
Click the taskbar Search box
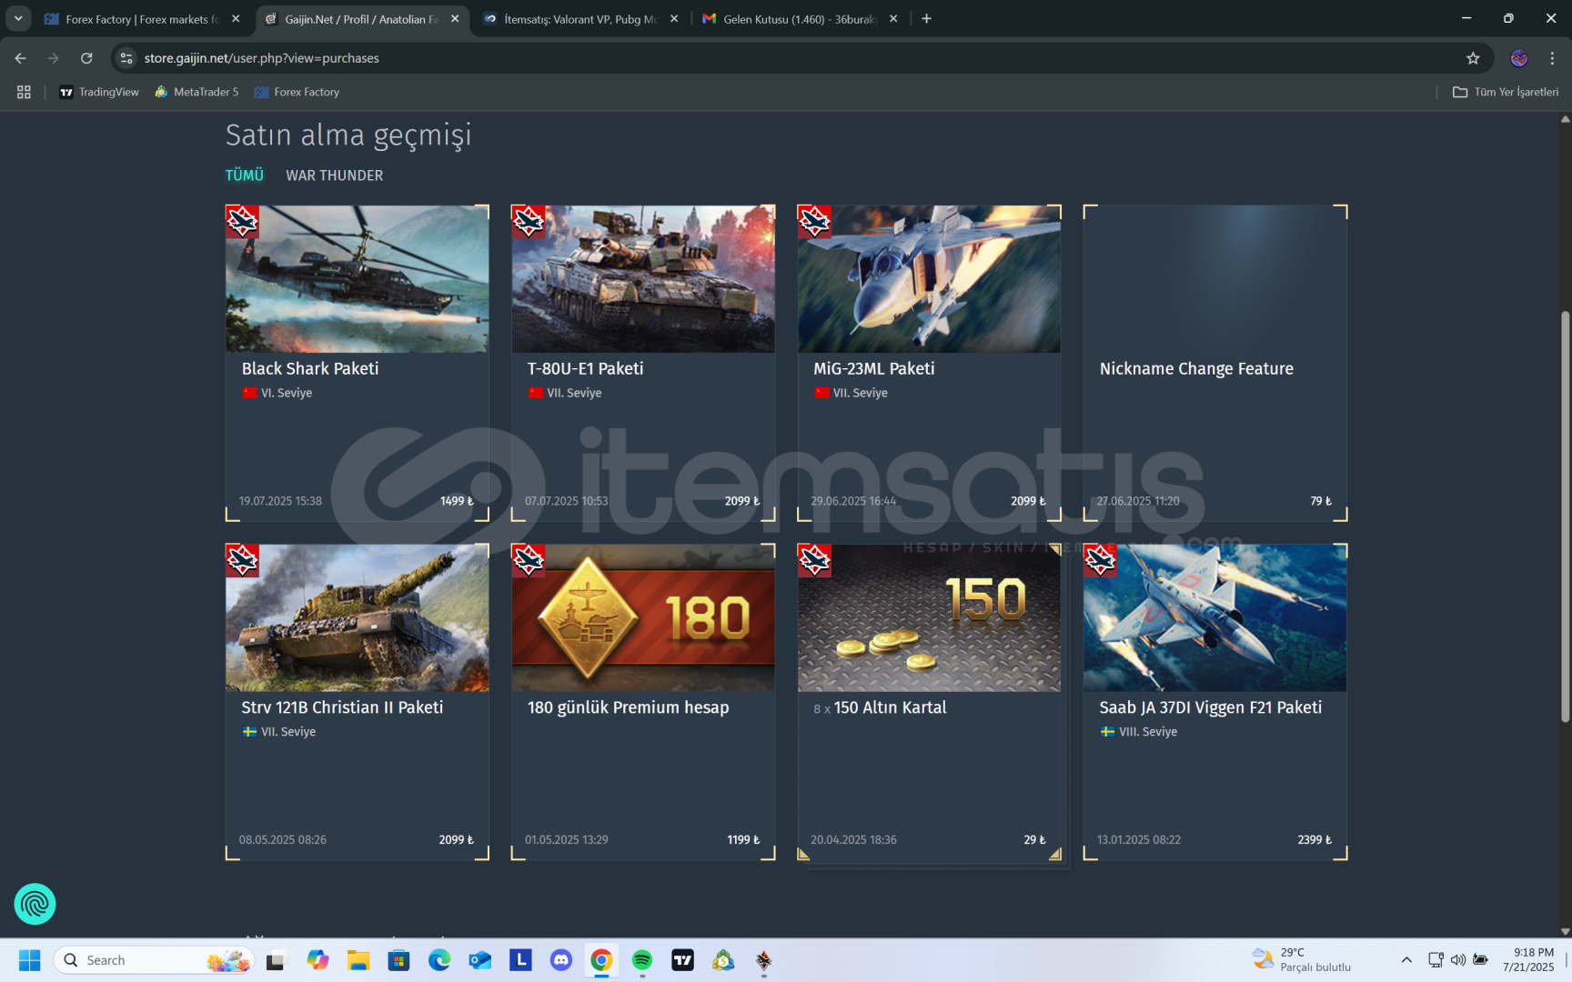point(154,960)
